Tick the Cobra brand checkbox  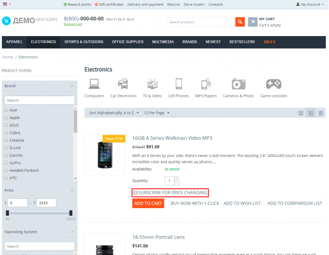[6, 132]
